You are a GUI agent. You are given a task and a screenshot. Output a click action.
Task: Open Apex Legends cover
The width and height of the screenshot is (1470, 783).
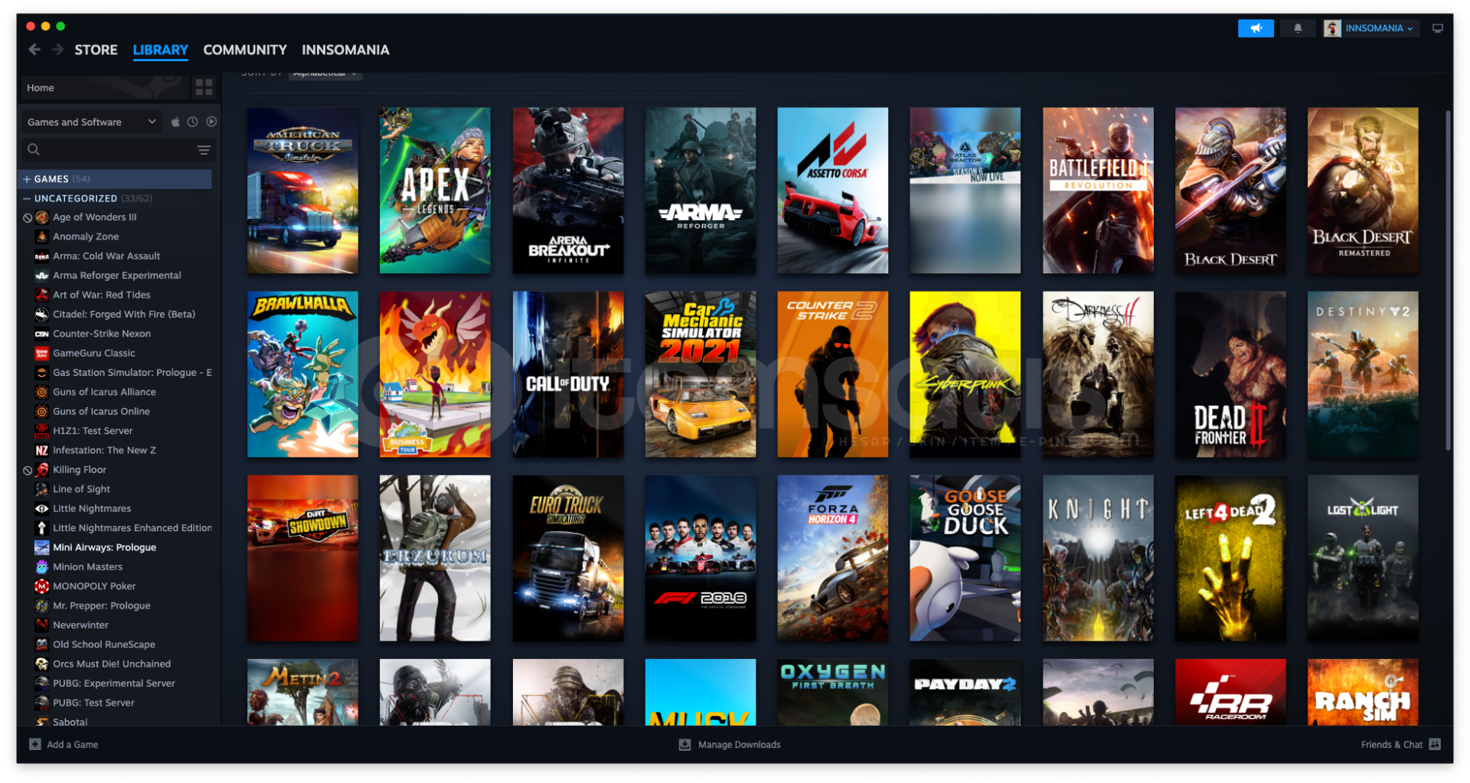coord(435,191)
